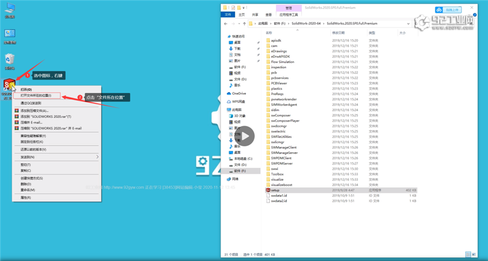Select the visualizeboost folder name
Screen dimensions: 488x261
[281, 185]
